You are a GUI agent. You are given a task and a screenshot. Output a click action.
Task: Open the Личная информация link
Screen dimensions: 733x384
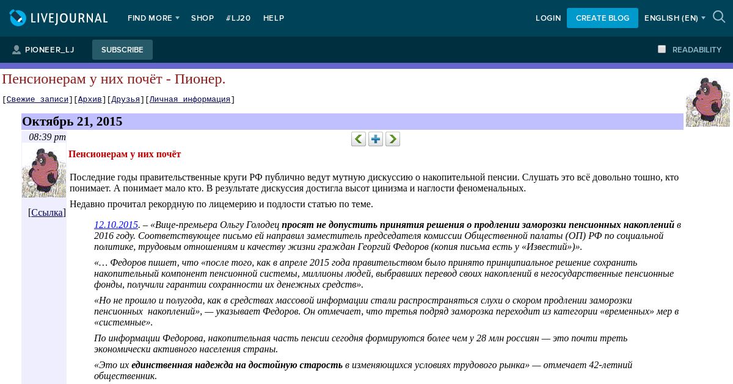tap(190, 99)
